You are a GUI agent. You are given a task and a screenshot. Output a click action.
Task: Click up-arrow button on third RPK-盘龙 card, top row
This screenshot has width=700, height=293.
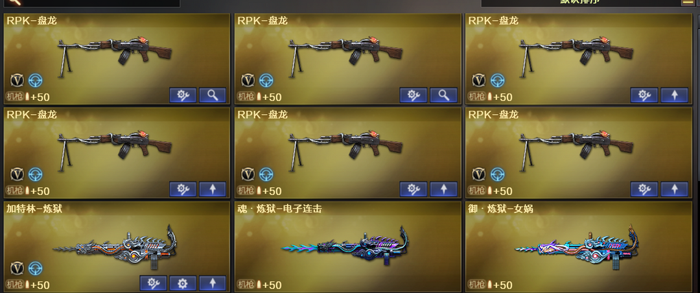point(674,95)
